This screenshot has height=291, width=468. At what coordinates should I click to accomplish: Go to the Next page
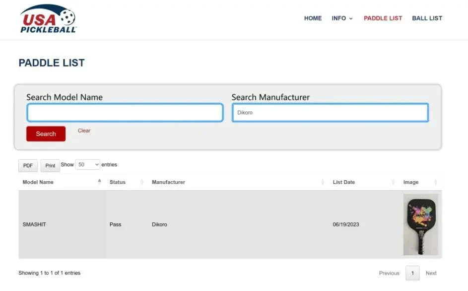(431, 273)
